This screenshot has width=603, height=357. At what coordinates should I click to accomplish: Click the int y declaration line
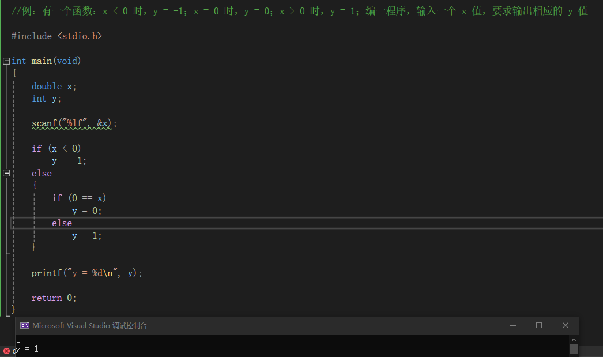46,99
